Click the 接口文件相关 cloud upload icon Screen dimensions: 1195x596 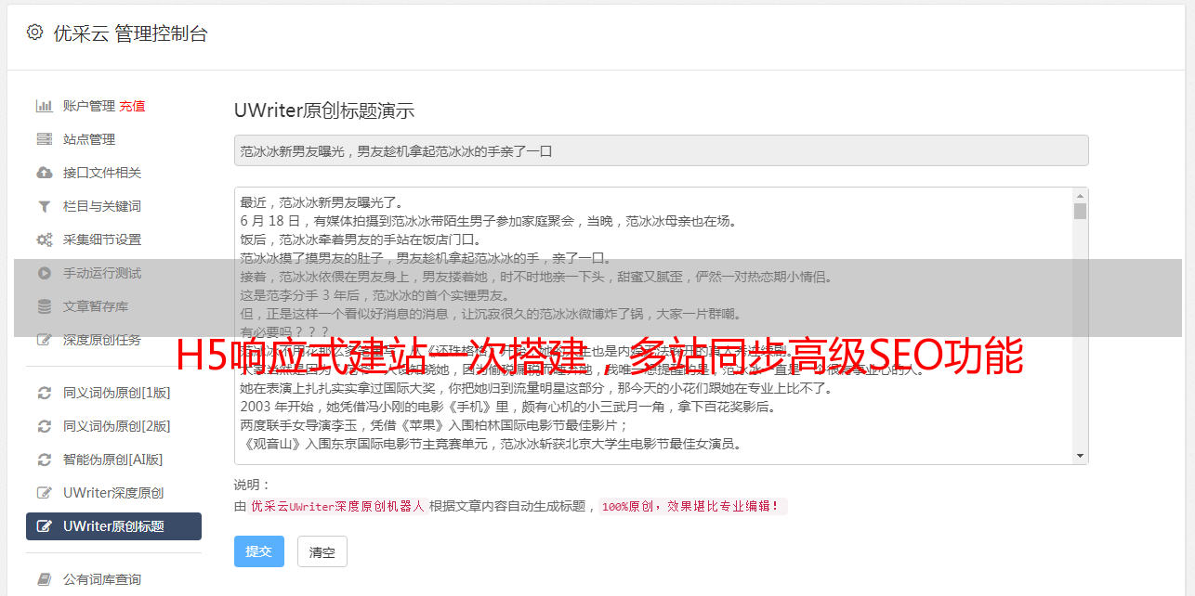click(x=44, y=173)
